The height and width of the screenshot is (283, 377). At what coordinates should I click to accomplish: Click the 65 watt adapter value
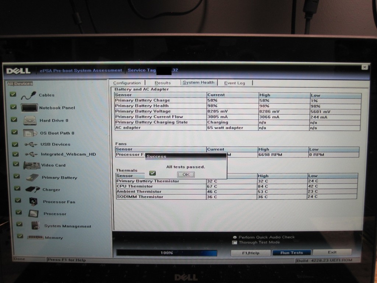[225, 128]
